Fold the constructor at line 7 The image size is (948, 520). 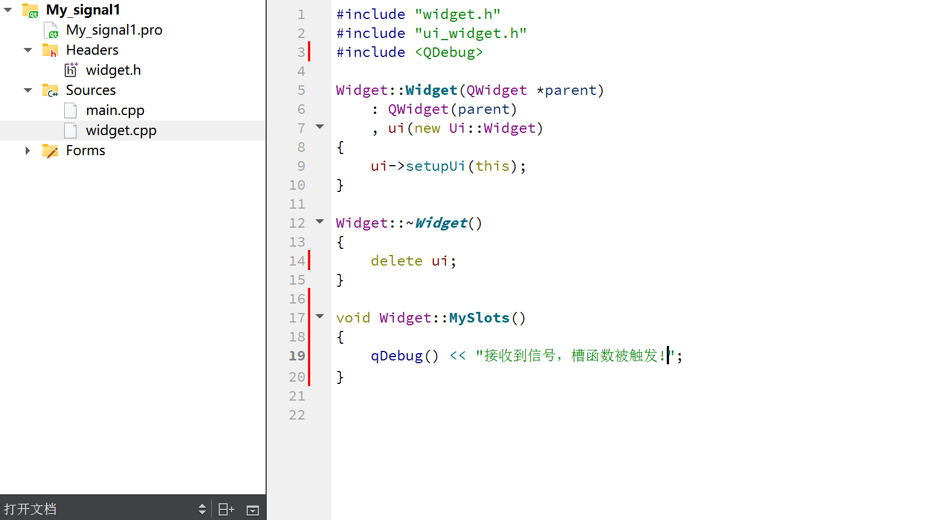[x=320, y=127]
